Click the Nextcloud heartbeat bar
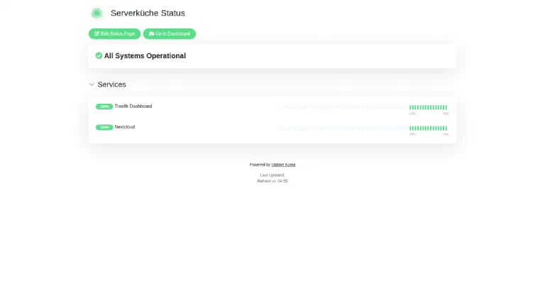Screen dimensions: 545x307 362,128
